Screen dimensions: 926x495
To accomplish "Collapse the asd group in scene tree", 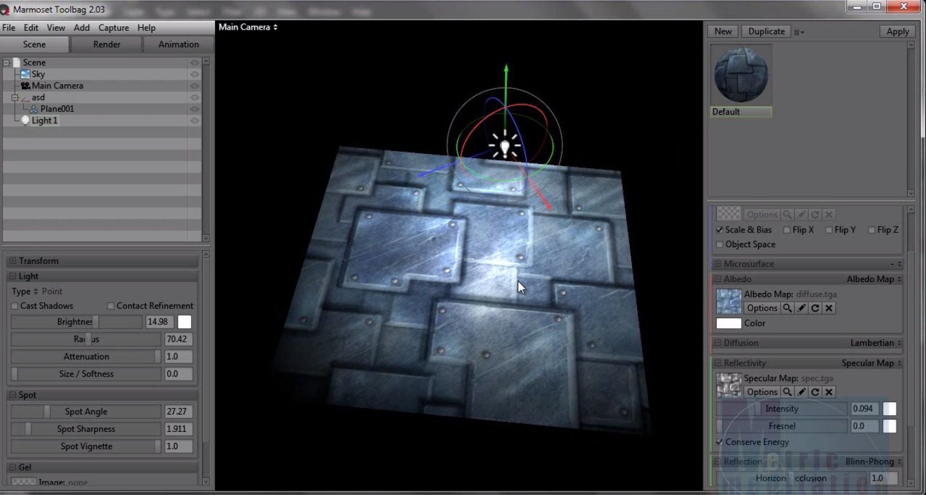I will click(14, 97).
